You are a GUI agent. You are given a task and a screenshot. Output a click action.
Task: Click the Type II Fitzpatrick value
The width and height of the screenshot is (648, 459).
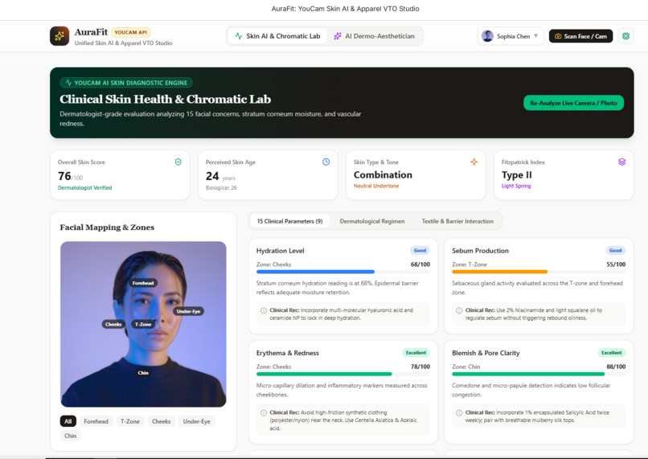(517, 174)
